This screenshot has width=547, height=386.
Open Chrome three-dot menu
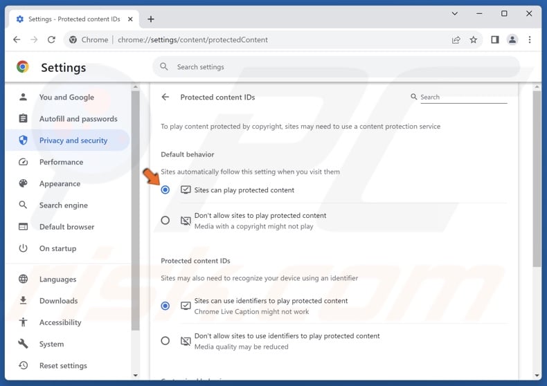coord(530,39)
